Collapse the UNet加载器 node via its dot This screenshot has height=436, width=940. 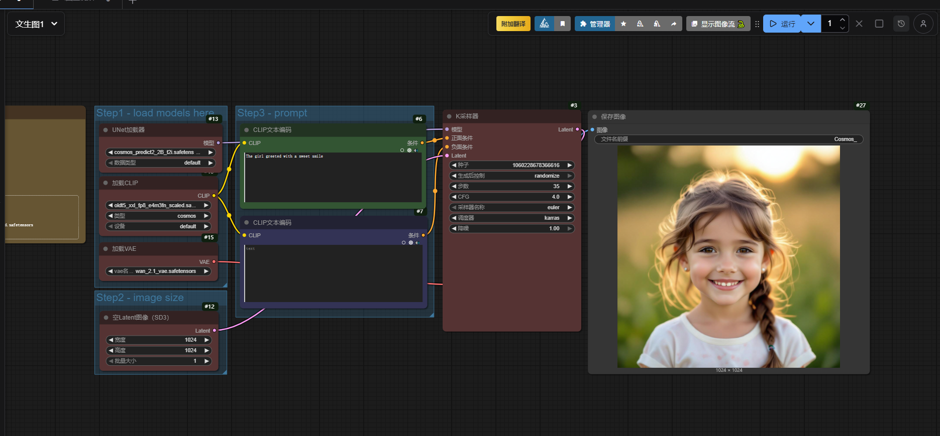[106, 130]
